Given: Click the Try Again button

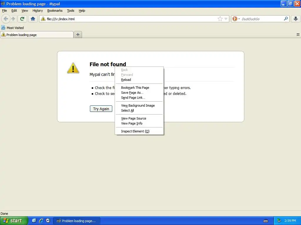Looking at the screenshot, I should click(101, 109).
